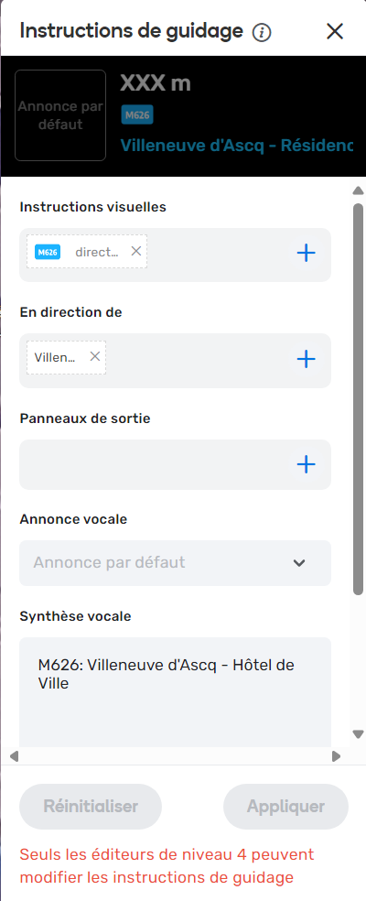Click the Annonce par défaut preview thumbnail

(x=60, y=115)
